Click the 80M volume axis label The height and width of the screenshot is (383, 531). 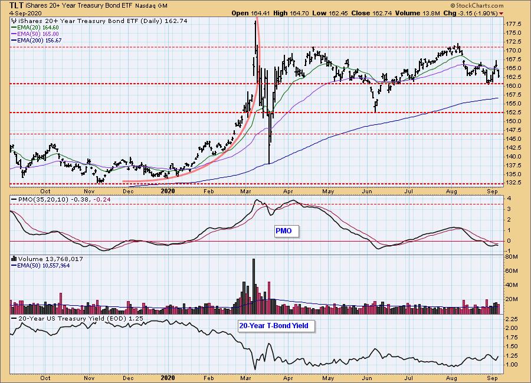click(x=512, y=257)
